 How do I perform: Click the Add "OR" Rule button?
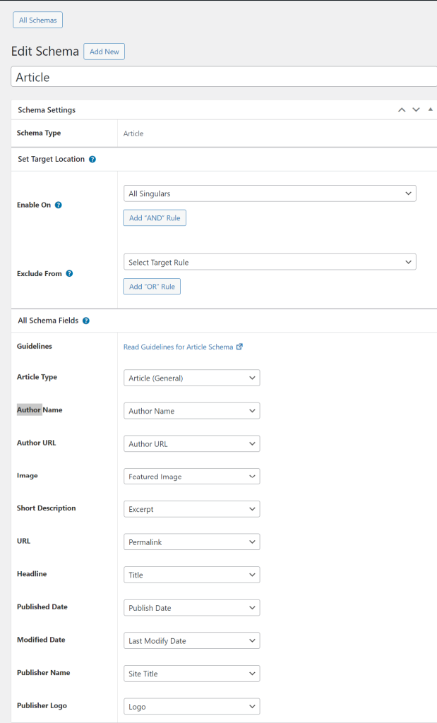152,287
